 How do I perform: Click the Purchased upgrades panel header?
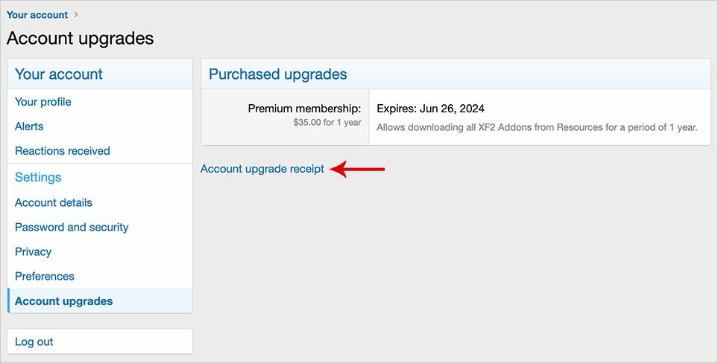click(x=278, y=74)
